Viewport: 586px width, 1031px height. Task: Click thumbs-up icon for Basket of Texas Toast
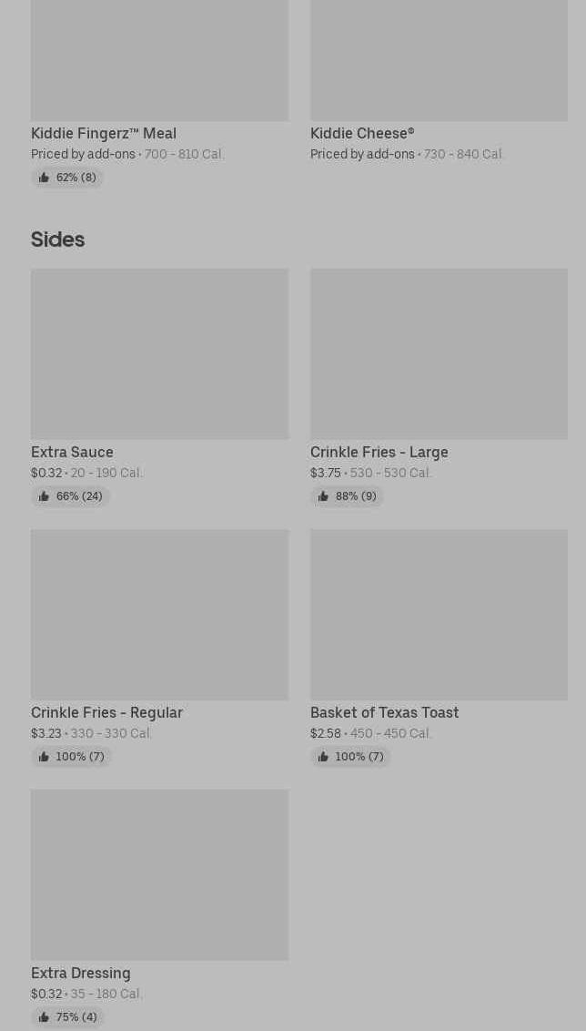click(x=322, y=757)
